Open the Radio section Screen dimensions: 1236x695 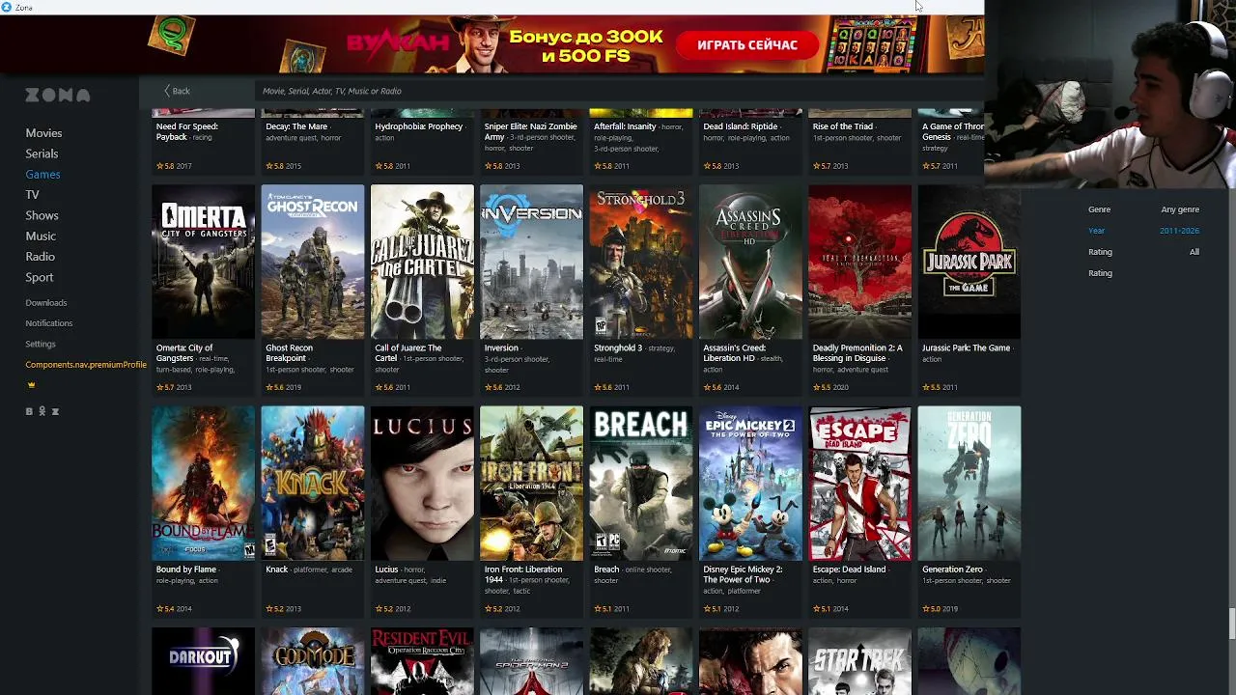click(40, 257)
